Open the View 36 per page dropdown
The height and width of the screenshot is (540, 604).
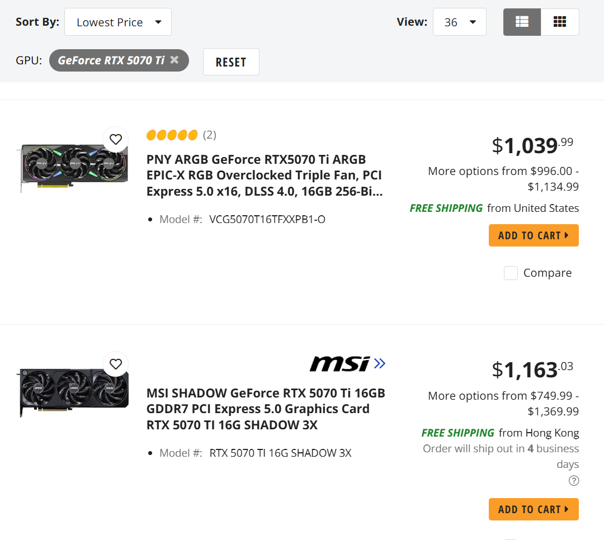pyautogui.click(x=460, y=22)
